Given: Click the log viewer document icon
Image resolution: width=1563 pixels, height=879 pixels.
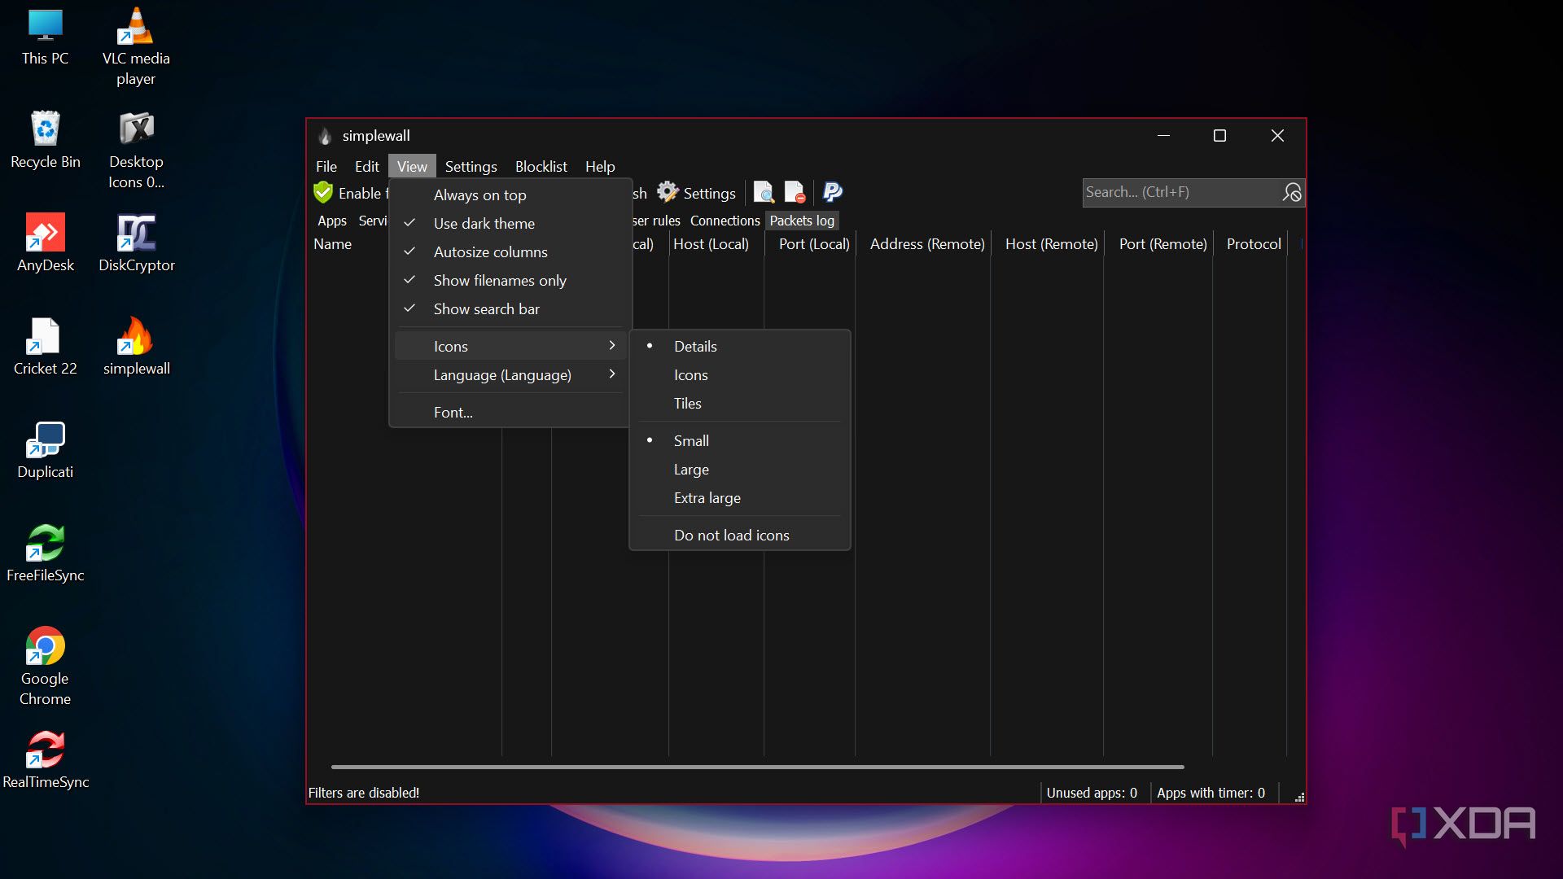Looking at the screenshot, I should point(764,192).
